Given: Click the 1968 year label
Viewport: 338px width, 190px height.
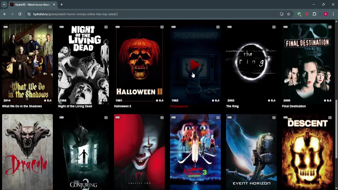Looking at the screenshot, I should (63, 101).
